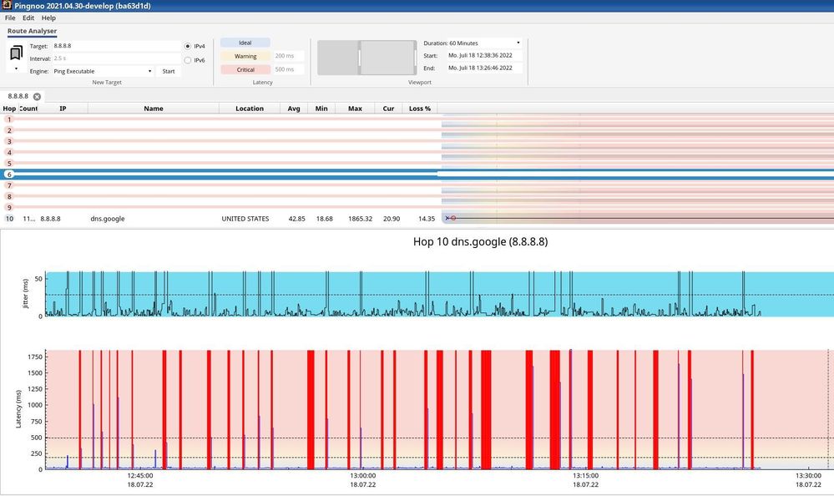This screenshot has width=834, height=496.
Task: Expand the small arrow below bookmarks icon
Action: coord(16,69)
